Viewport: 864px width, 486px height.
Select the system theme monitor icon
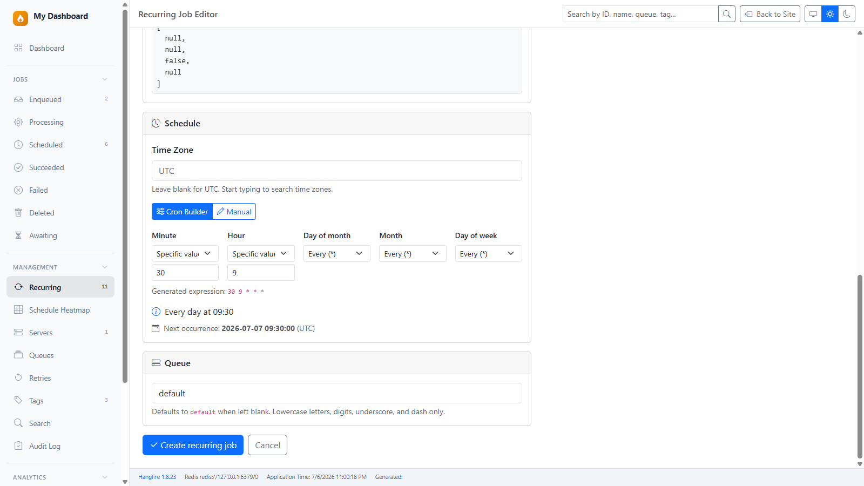point(813,14)
